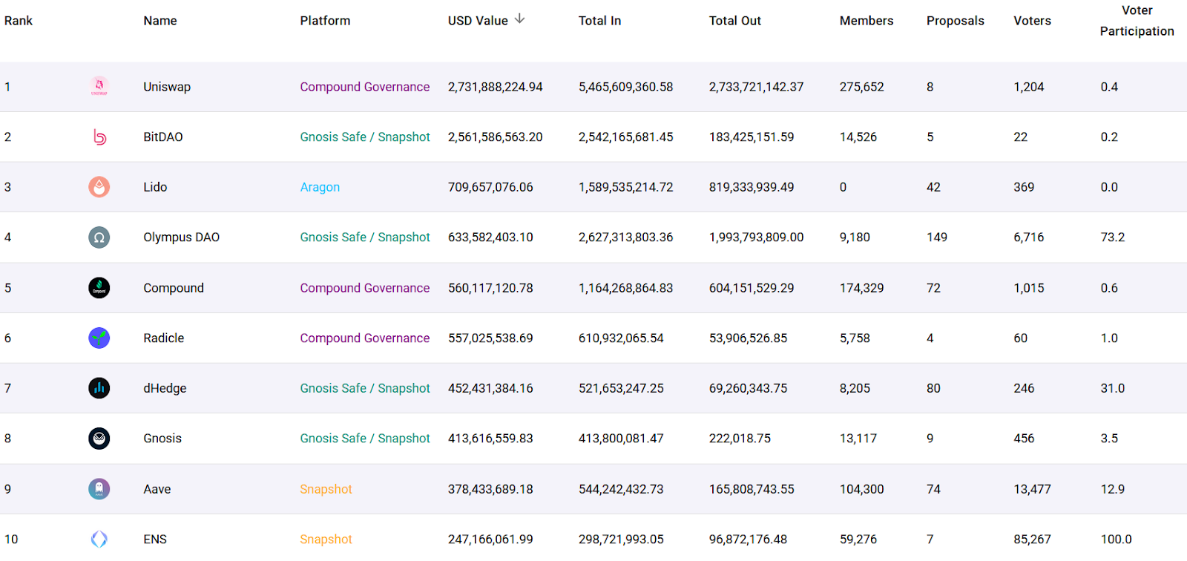1187x561 pixels.
Task: Select the dHedge name cell
Action: tap(165, 388)
